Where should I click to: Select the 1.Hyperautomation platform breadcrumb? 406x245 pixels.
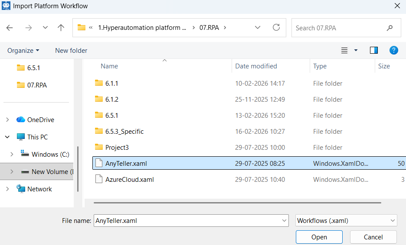coord(142,28)
